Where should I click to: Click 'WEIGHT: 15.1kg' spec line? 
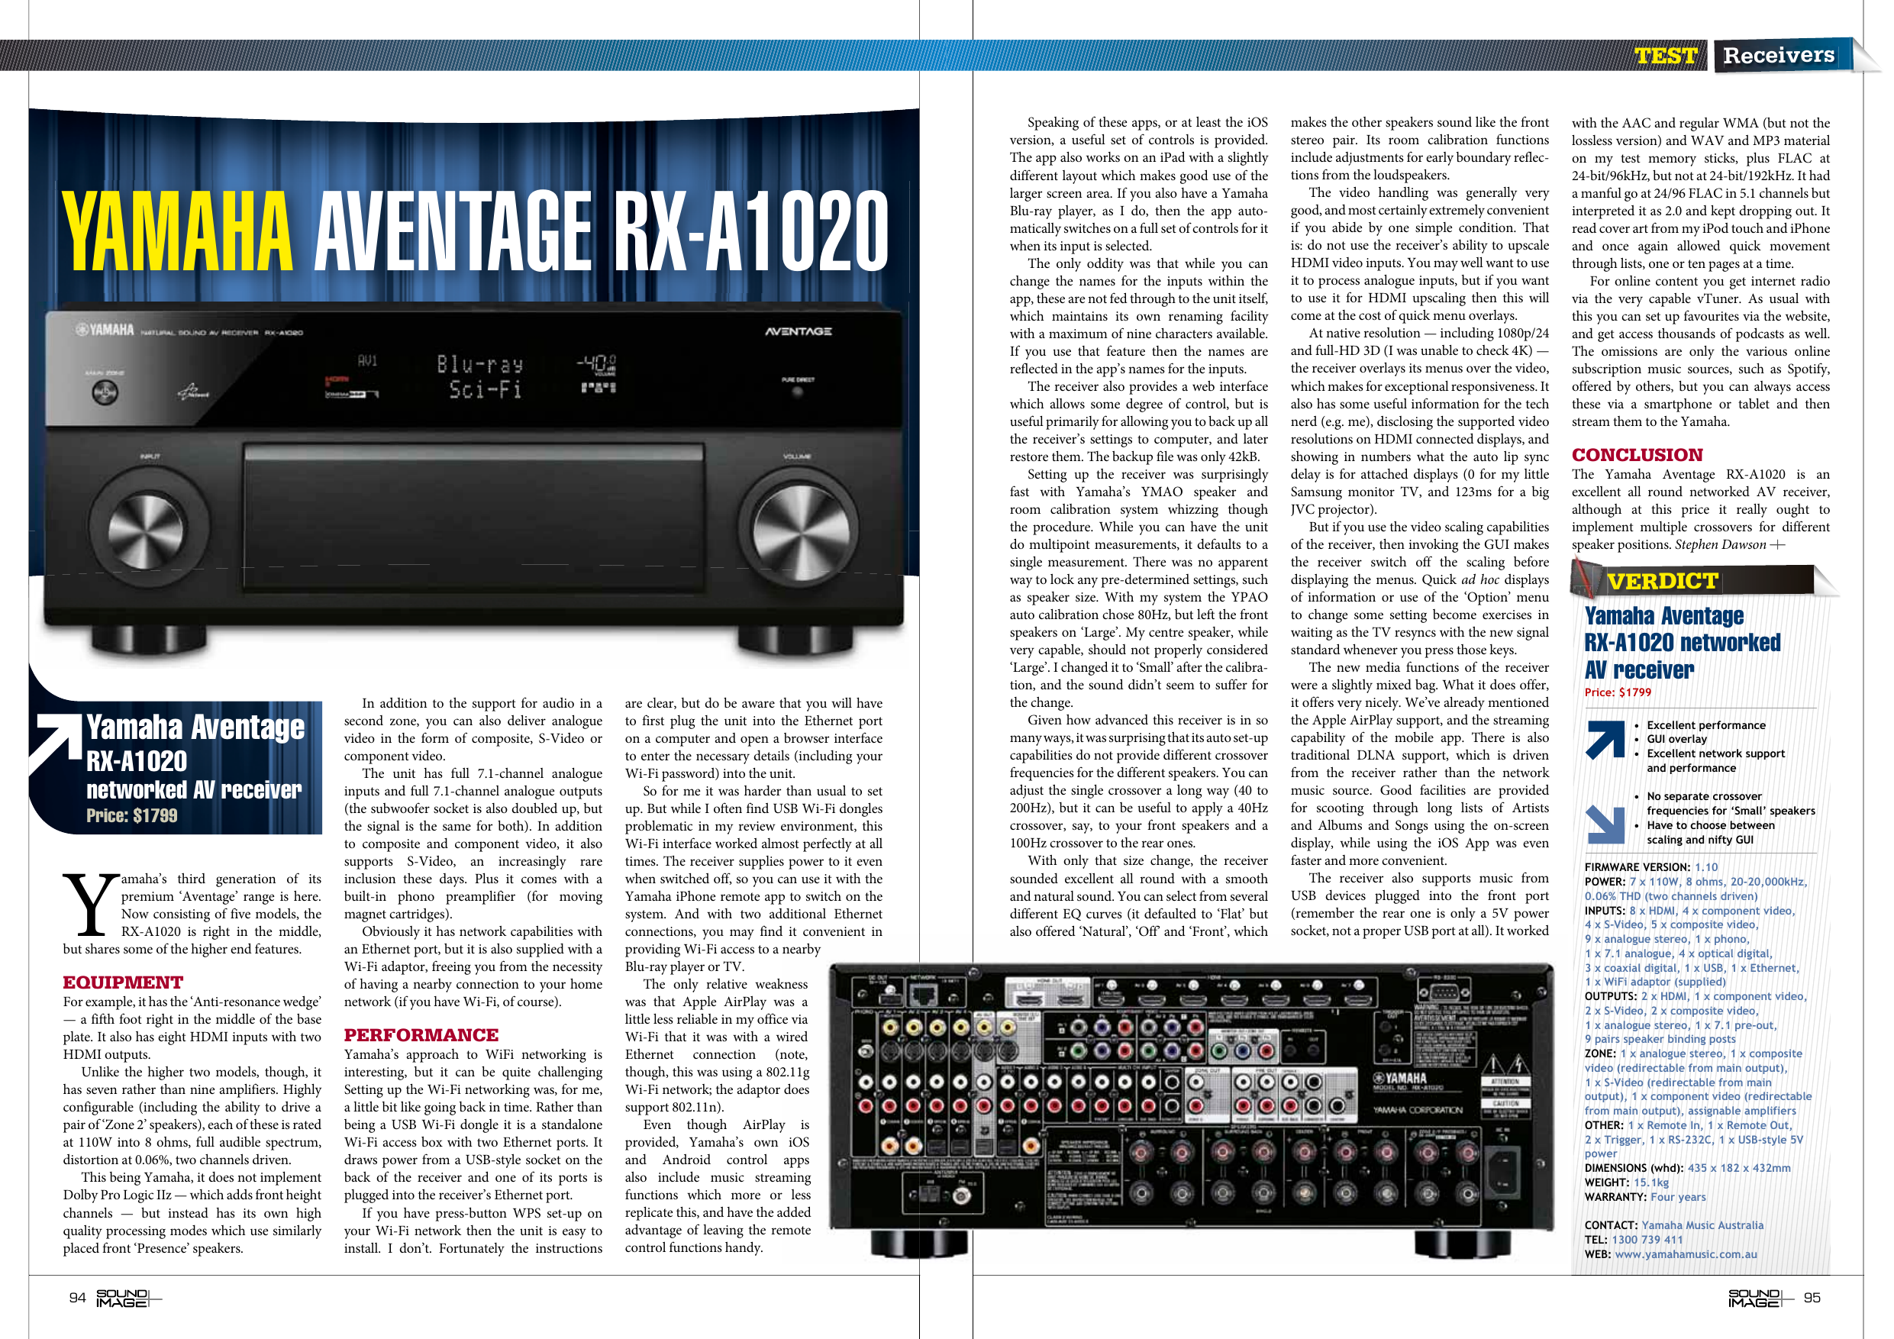click(1626, 1183)
